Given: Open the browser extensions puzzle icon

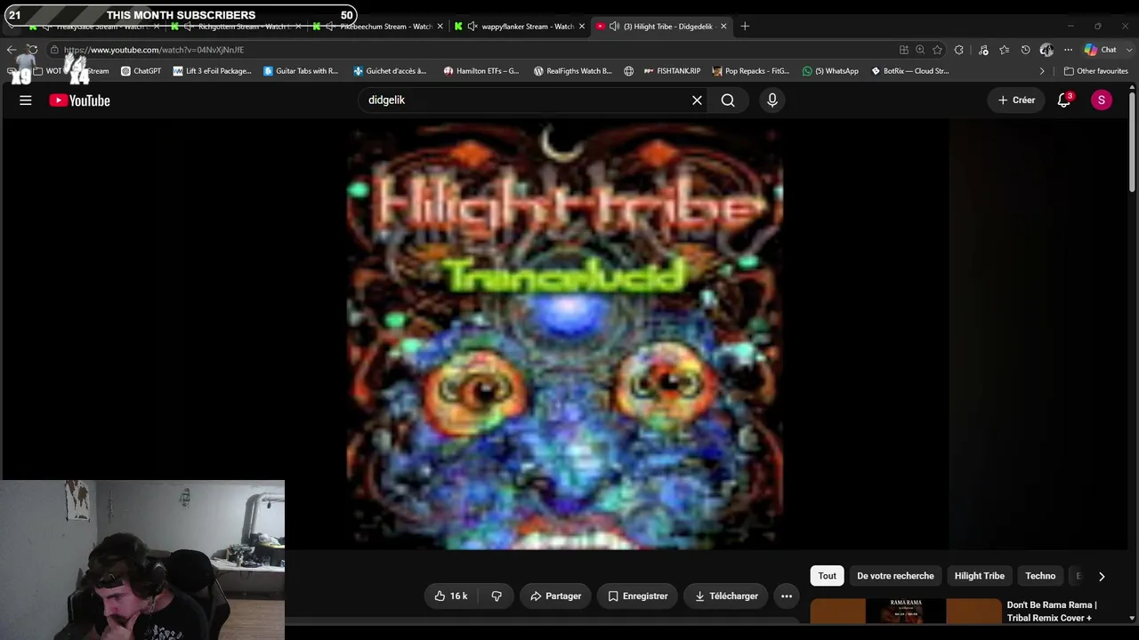Looking at the screenshot, I should click(x=958, y=50).
